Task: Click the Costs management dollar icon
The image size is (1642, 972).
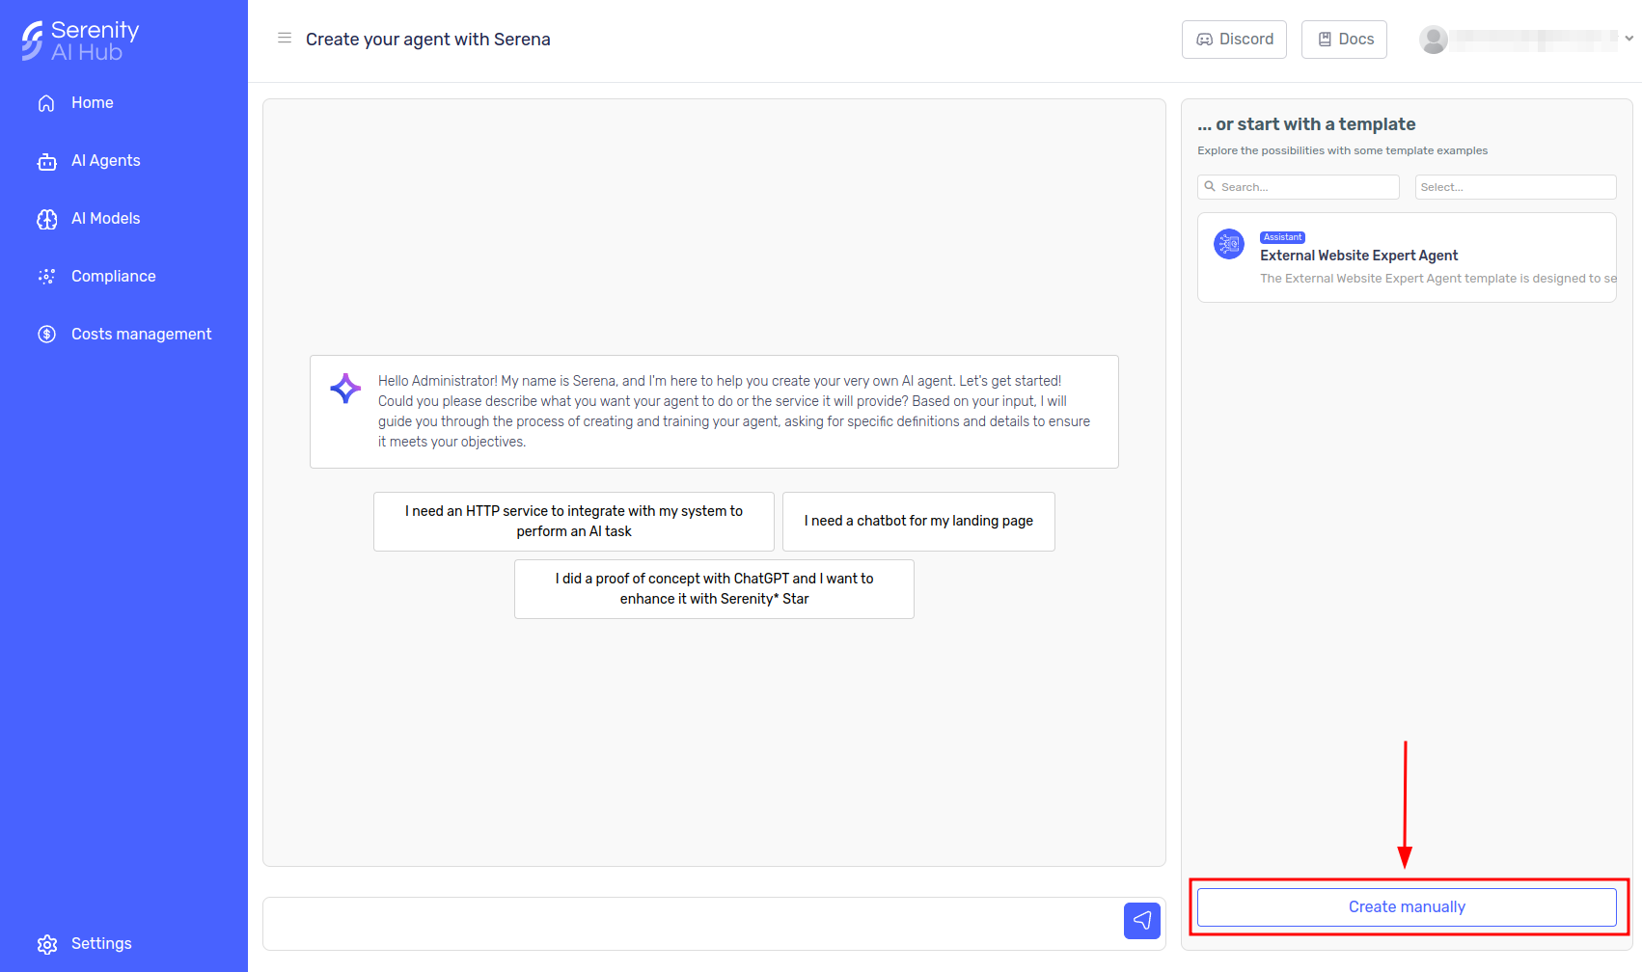Action: [x=46, y=335]
